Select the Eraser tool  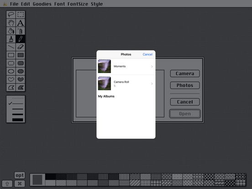(21, 47)
